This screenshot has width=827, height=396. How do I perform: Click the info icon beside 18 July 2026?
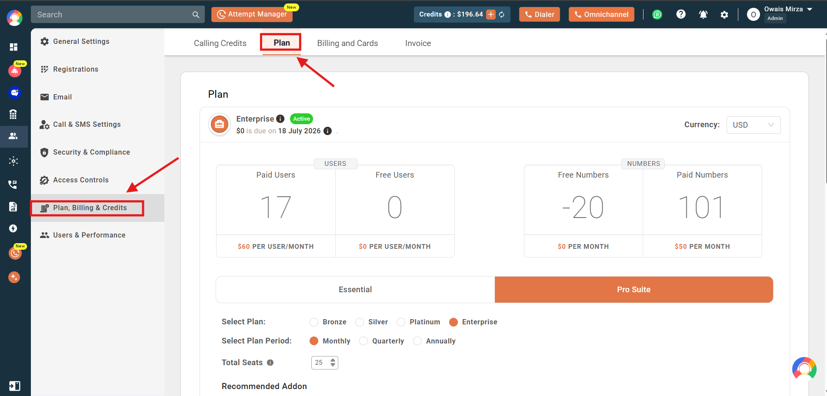328,131
